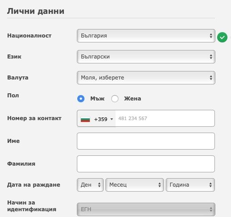Click the Жена label text
The image size is (231, 217).
point(133,99)
